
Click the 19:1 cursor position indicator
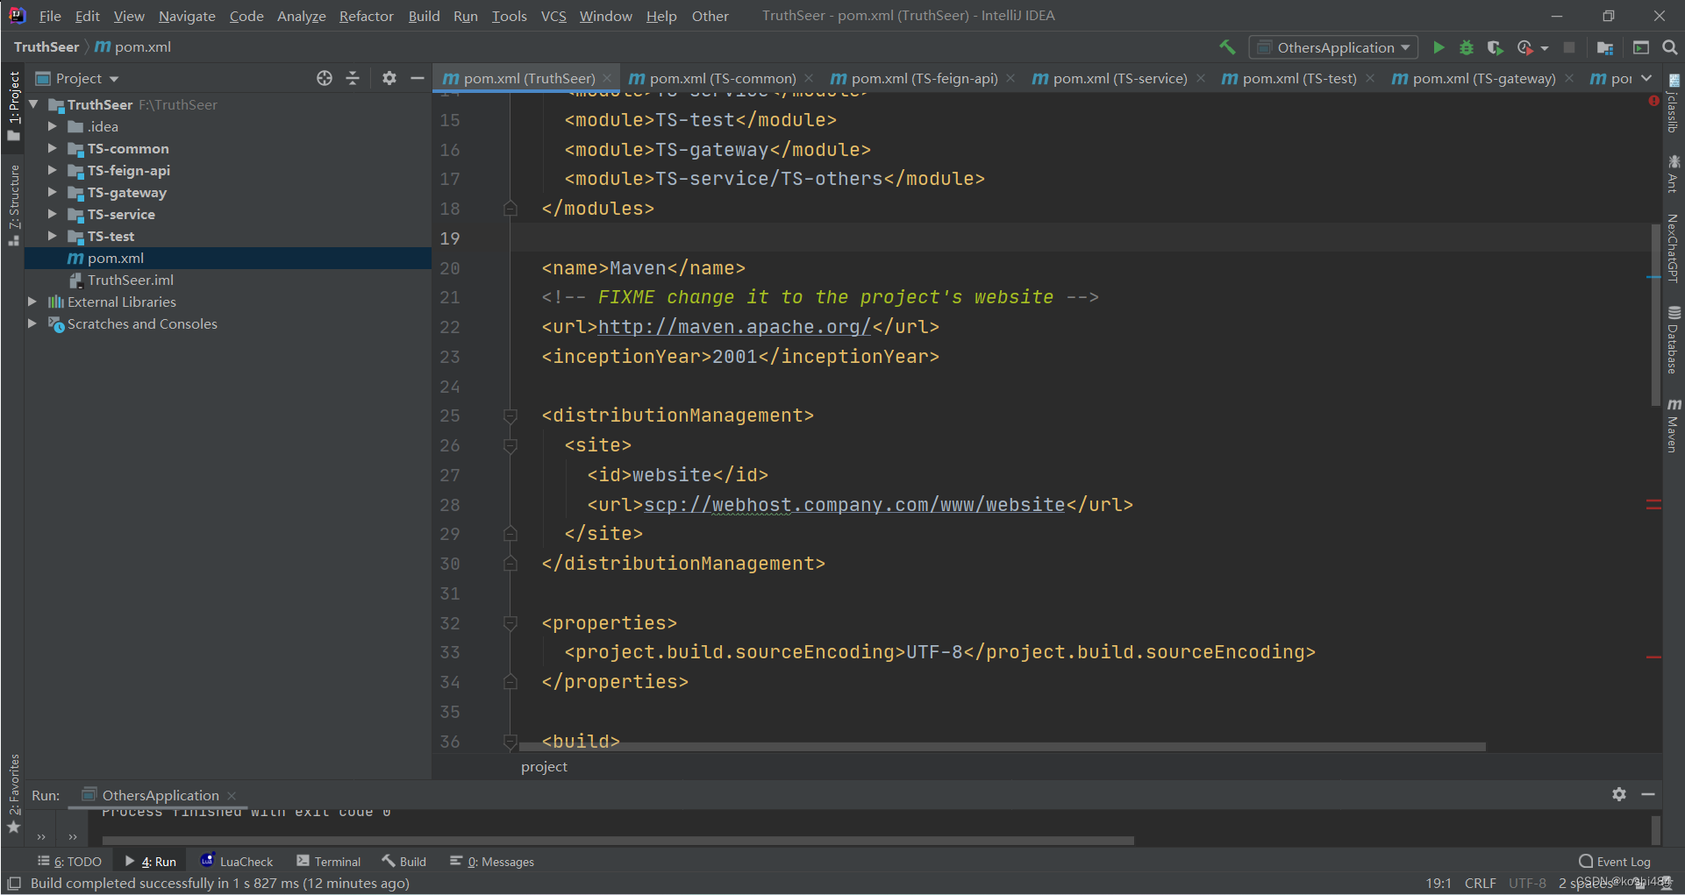1439,883
